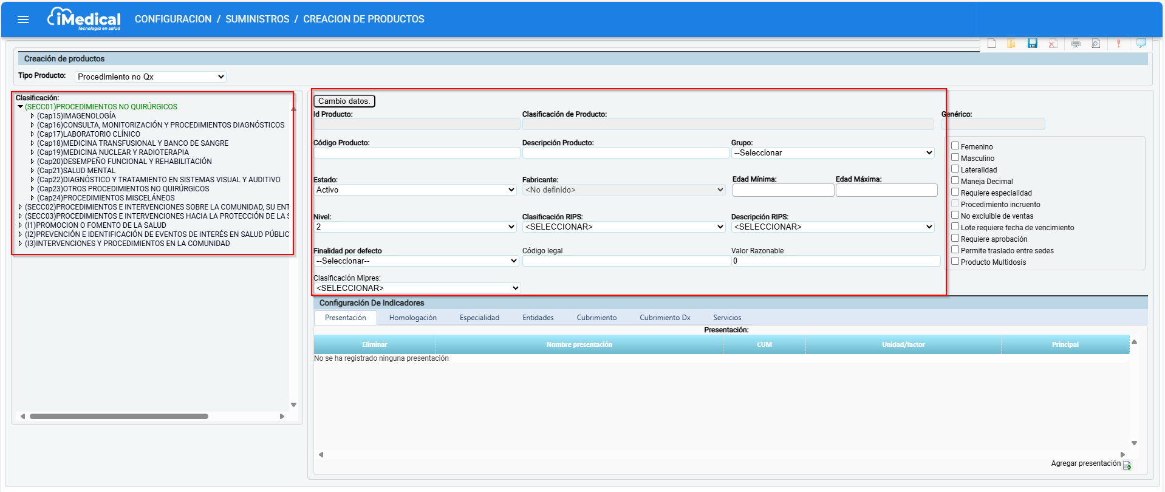
Task: Expand the Clasificación RIPS dropdown
Action: [x=624, y=227]
